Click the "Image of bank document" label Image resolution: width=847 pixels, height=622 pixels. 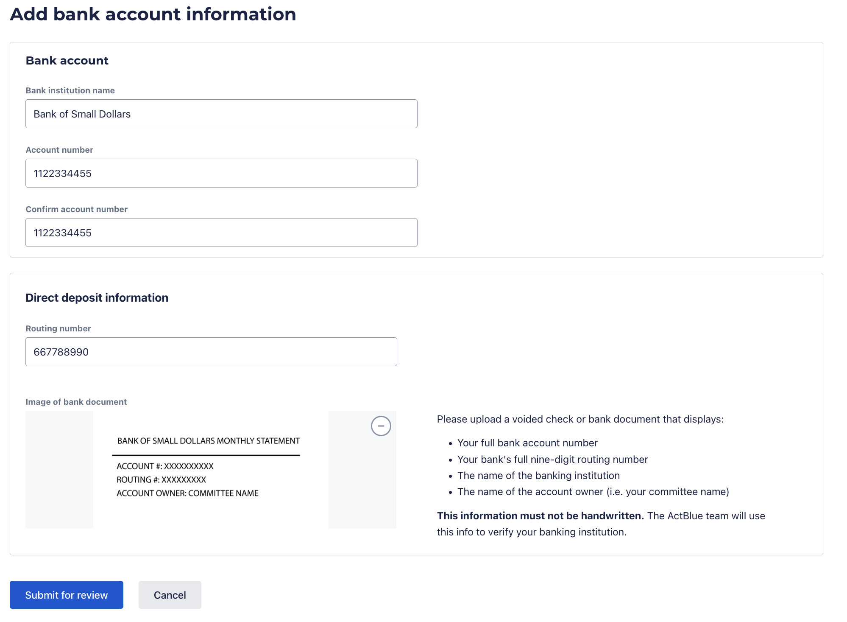(x=76, y=402)
